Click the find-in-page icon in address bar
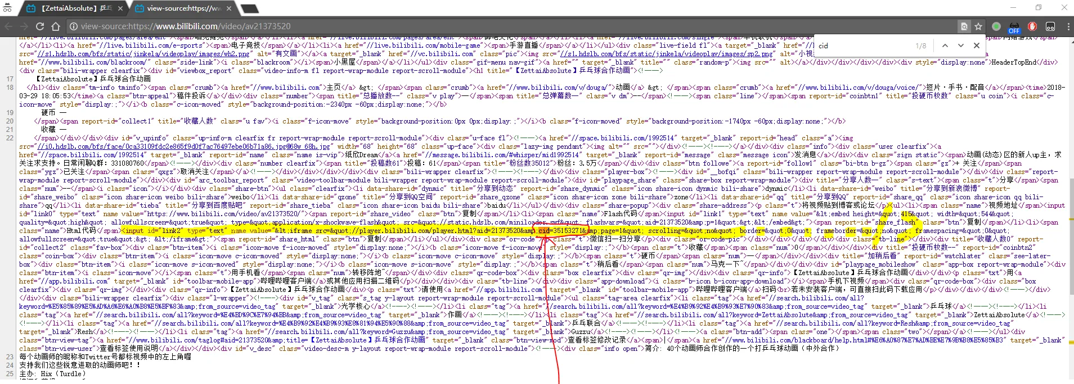The image size is (1074, 384). coord(964,26)
